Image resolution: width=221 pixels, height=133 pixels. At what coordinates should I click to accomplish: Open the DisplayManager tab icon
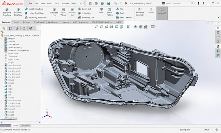(31, 28)
